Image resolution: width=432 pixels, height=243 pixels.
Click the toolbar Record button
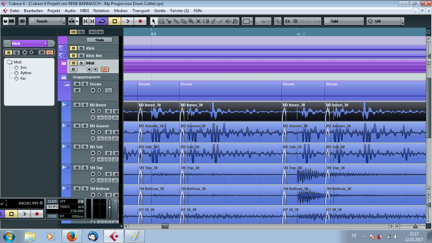click(140, 21)
